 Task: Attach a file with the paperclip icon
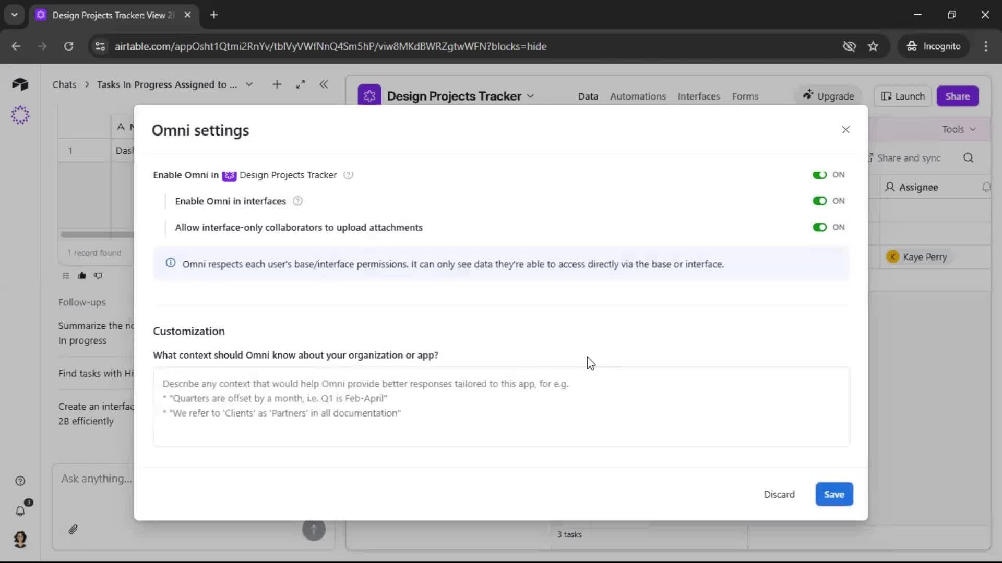pyautogui.click(x=73, y=530)
